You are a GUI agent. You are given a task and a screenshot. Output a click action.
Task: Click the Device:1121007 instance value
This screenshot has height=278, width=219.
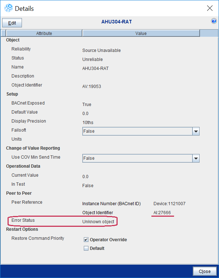169,203
